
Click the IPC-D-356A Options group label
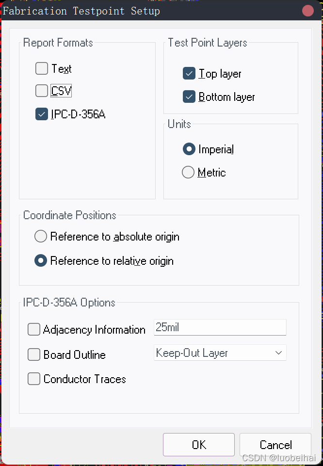[x=69, y=303]
